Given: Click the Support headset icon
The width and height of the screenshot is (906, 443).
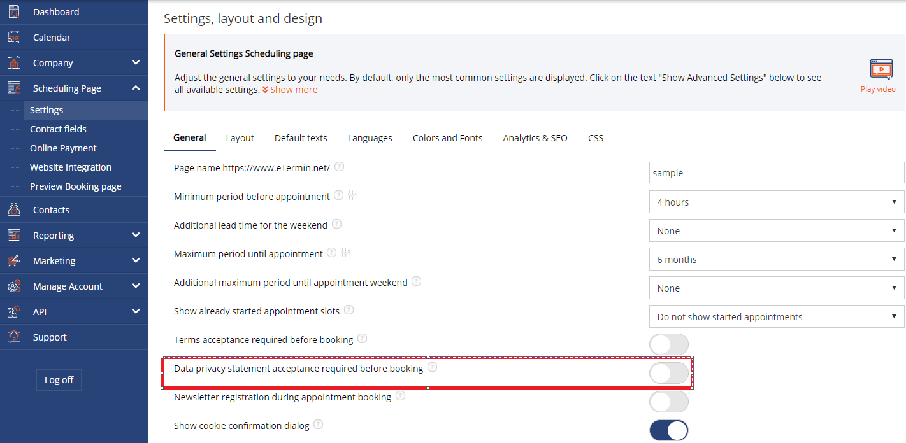Looking at the screenshot, I should pos(14,337).
